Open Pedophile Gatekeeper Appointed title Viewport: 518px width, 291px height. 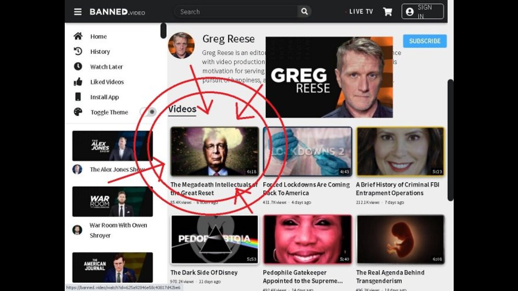click(x=303, y=276)
